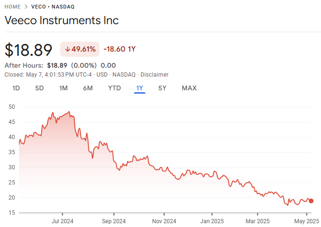Show the MAX time range
Viewport: 321px width, 227px height.
pyautogui.click(x=189, y=88)
